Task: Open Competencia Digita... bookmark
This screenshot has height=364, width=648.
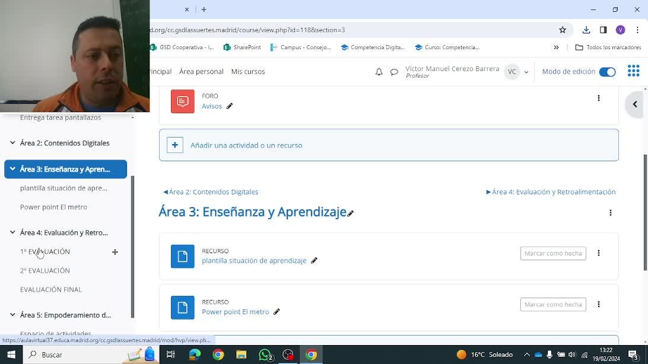Action: tap(373, 47)
